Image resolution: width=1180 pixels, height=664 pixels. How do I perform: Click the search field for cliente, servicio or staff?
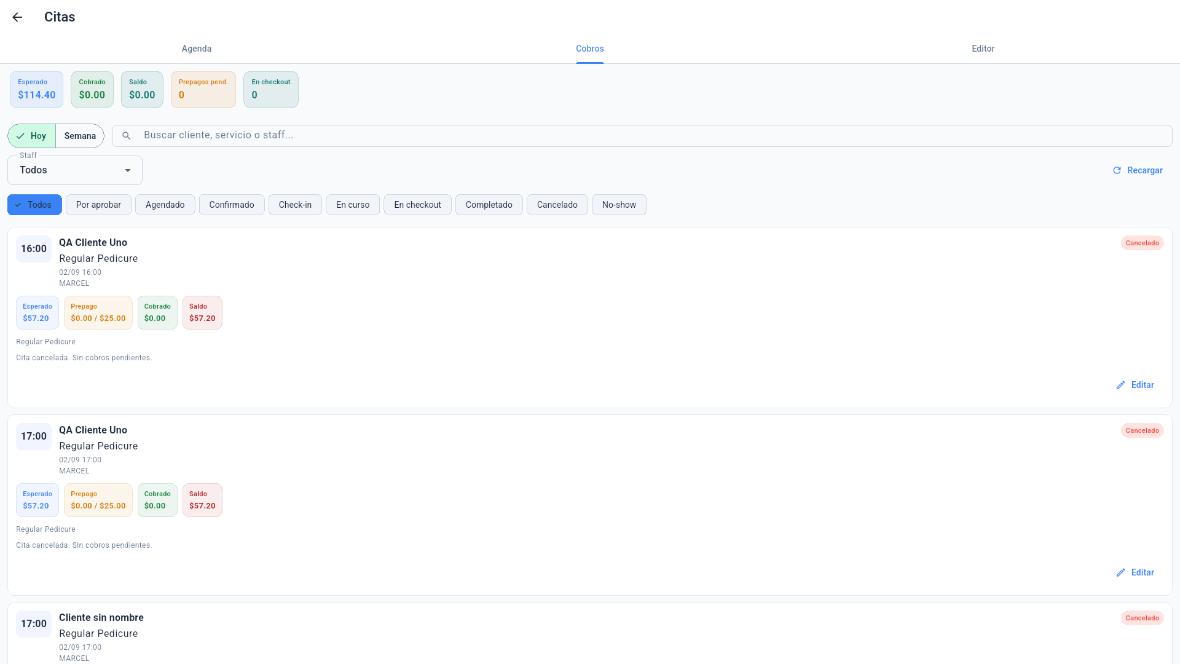[x=642, y=136]
